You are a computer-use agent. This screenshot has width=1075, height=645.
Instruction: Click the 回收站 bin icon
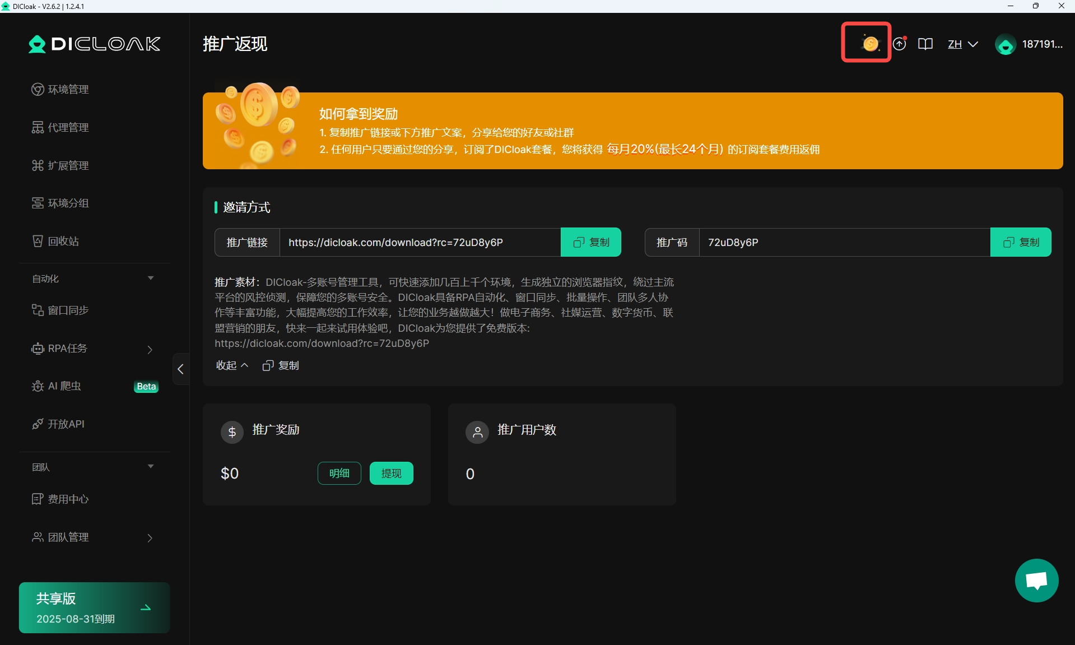(x=38, y=241)
